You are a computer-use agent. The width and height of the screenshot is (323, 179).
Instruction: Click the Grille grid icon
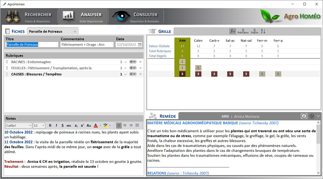152,31
